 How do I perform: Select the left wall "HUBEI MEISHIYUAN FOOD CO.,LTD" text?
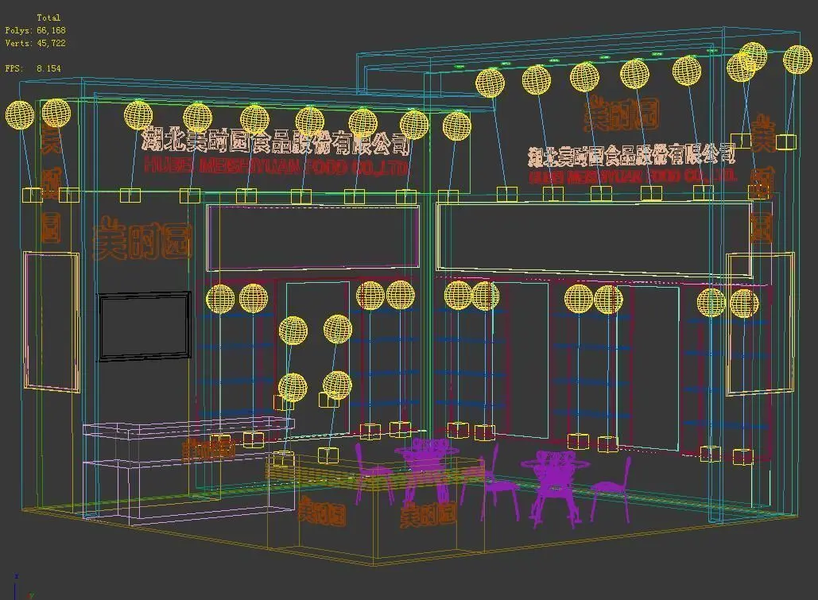[275, 166]
